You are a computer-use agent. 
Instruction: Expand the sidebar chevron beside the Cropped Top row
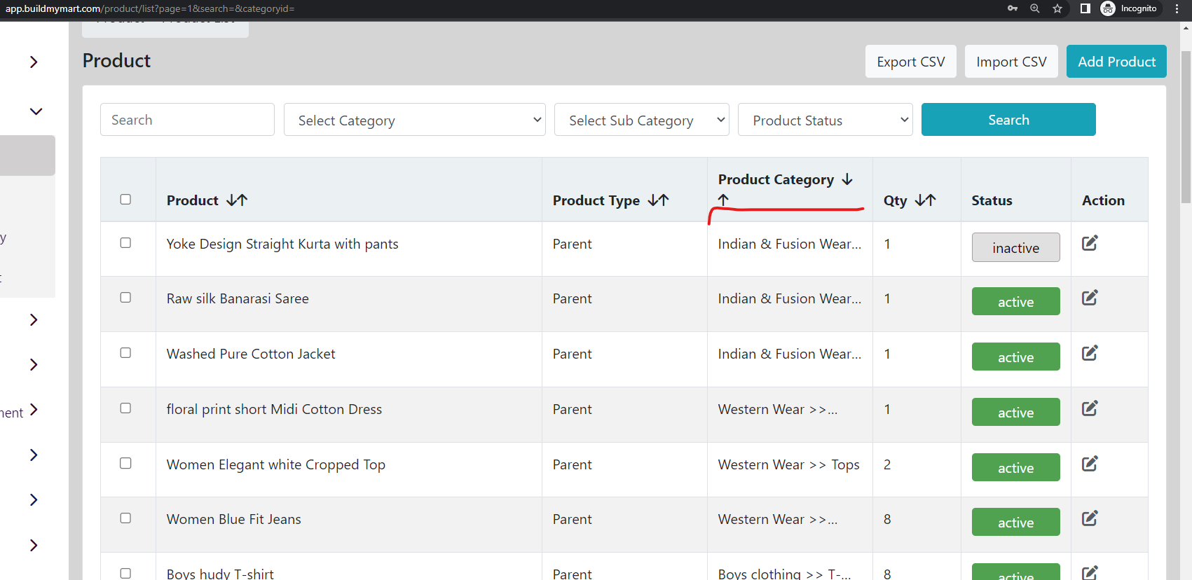coord(34,455)
